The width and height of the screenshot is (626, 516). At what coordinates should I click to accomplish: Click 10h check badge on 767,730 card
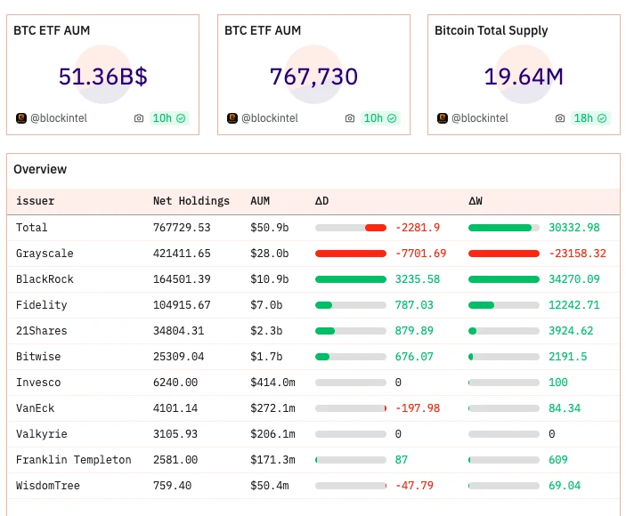pos(380,118)
